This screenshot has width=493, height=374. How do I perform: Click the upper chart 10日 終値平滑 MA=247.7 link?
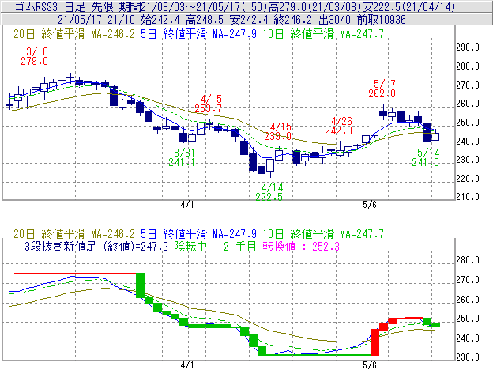[323, 34]
